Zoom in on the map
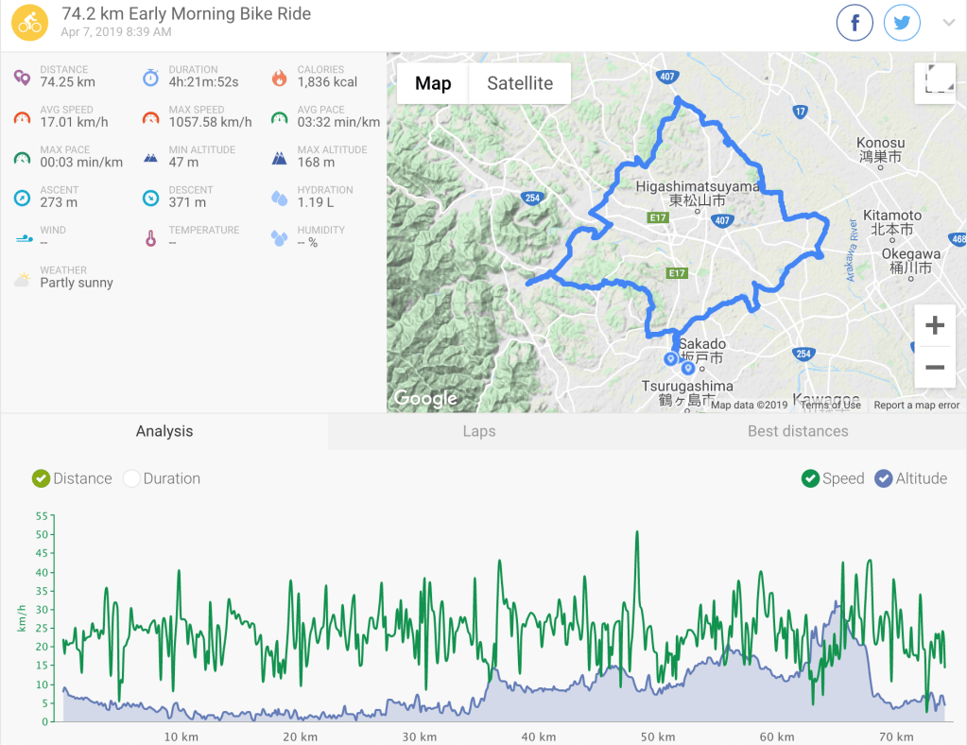967x745 pixels. coord(935,325)
